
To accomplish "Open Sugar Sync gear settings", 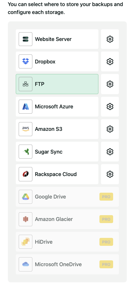I will tap(110, 152).
